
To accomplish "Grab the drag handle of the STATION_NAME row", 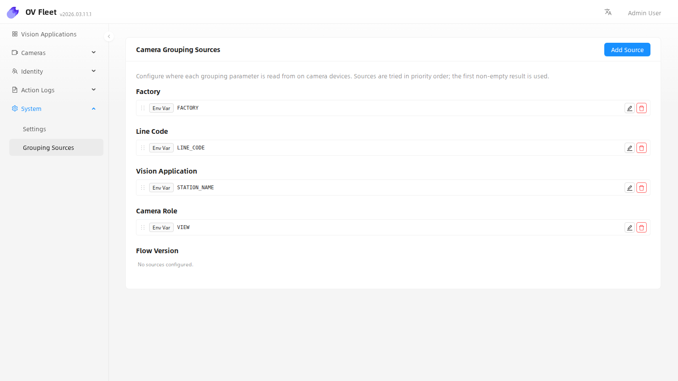I will (x=143, y=188).
